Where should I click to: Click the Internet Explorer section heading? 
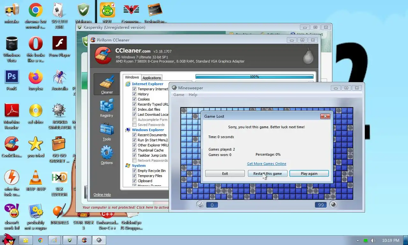148,84
